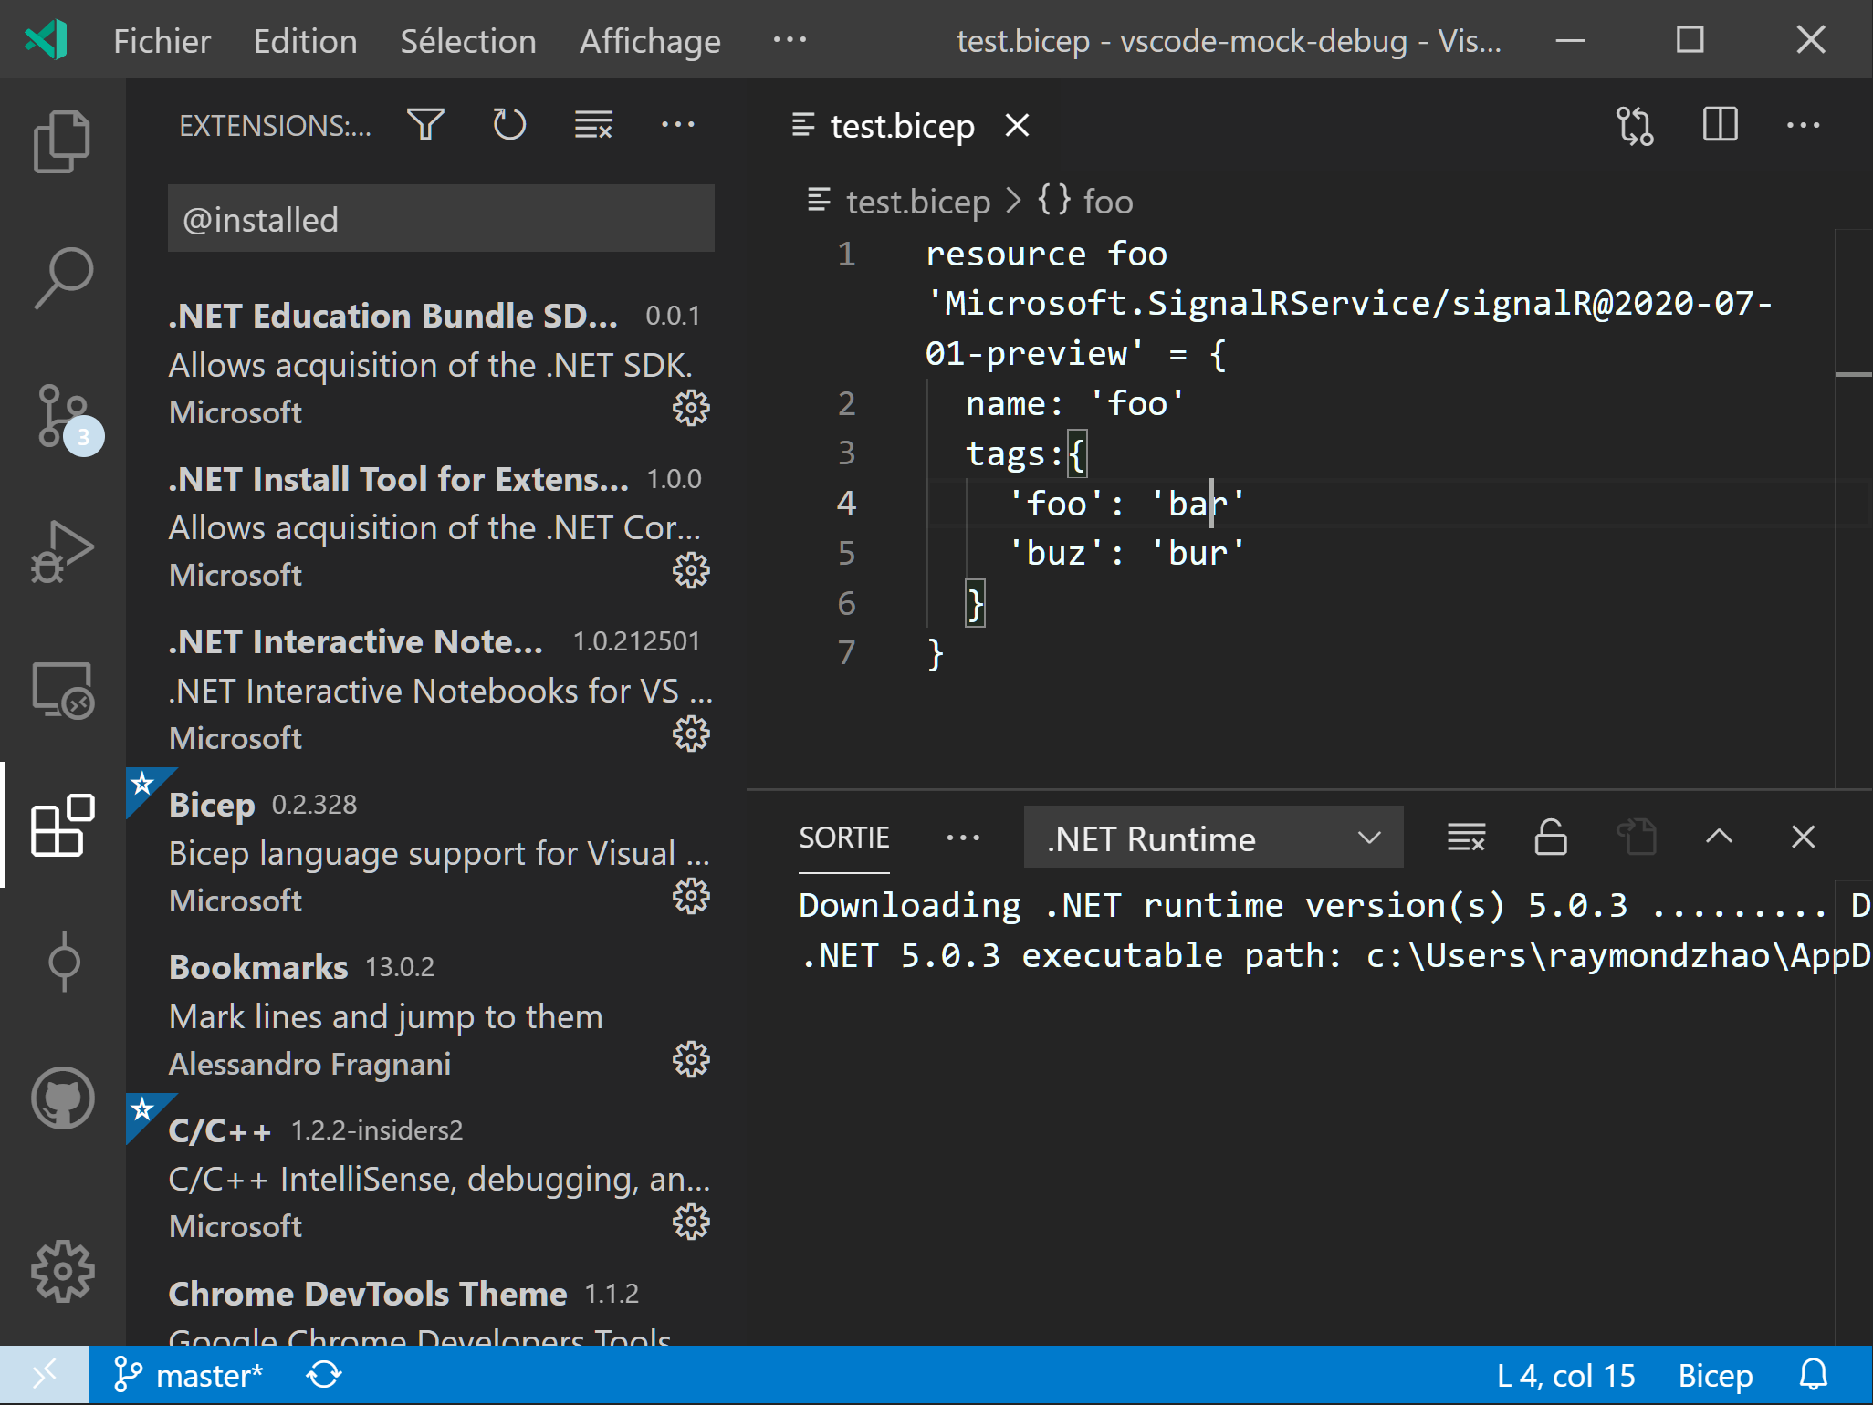Show more panel tabs next to SORTIE
1873x1405 pixels.
coord(963,838)
